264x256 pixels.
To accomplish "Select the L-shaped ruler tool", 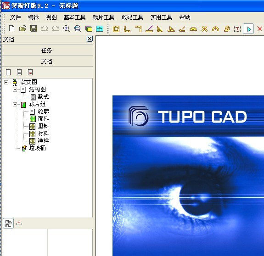I will [x=127, y=29].
